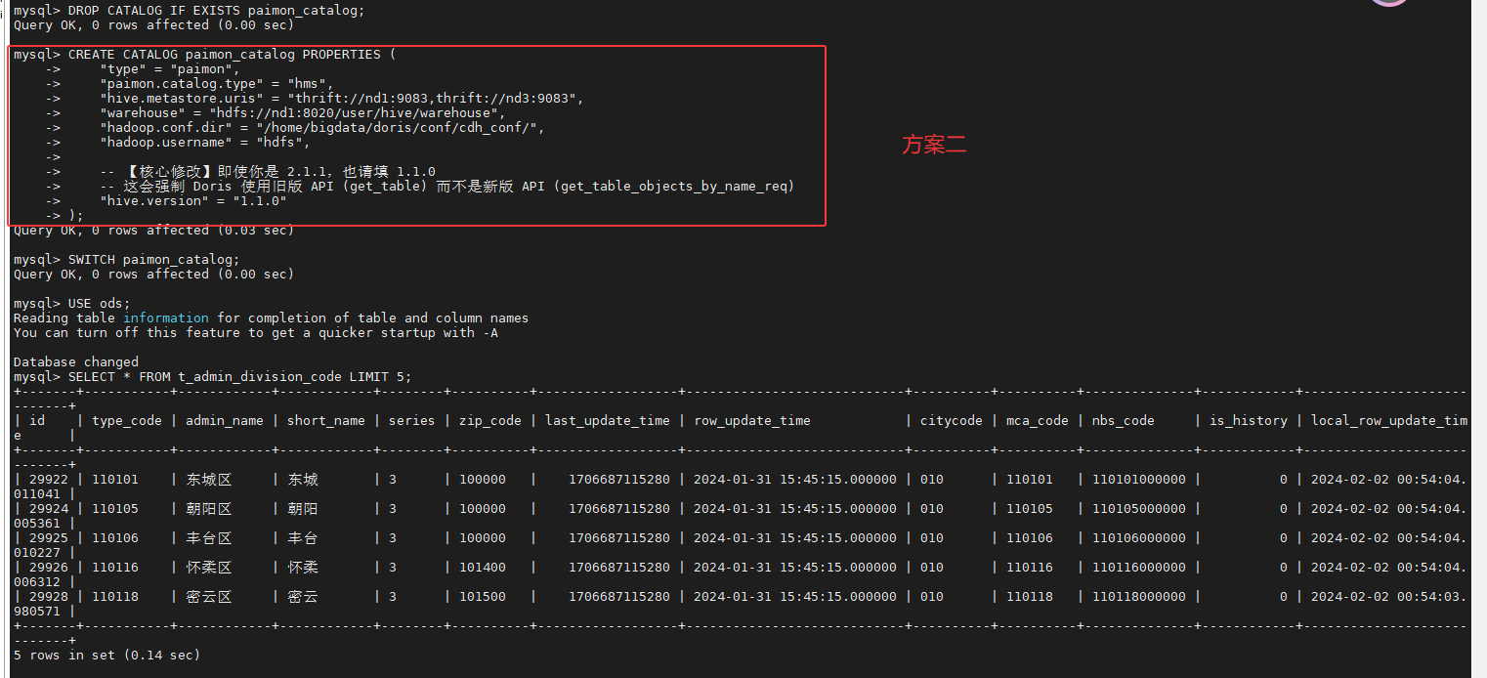Click the 'series' column header
Image resolution: width=1487 pixels, height=678 pixels.
pos(412,421)
